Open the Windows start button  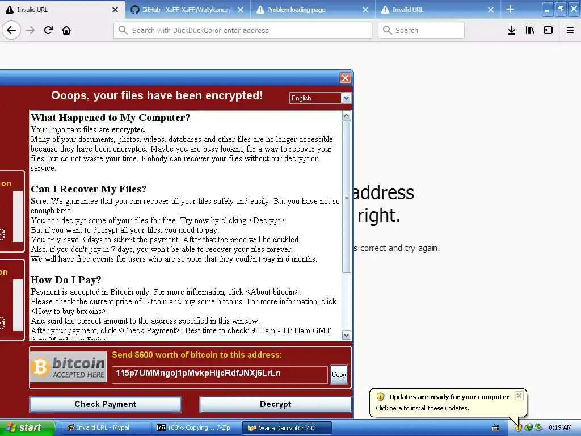[27, 428]
